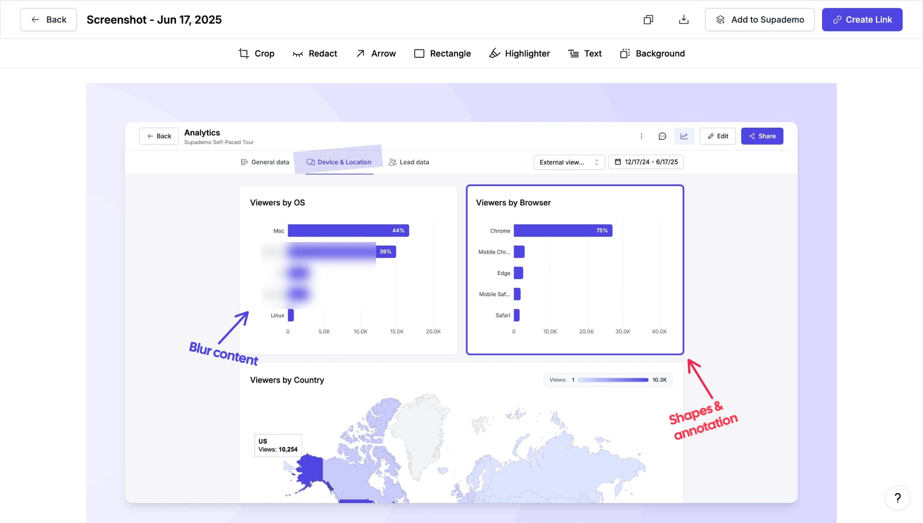The width and height of the screenshot is (923, 523).
Task: Click the copy screenshot icon
Action: 648,20
